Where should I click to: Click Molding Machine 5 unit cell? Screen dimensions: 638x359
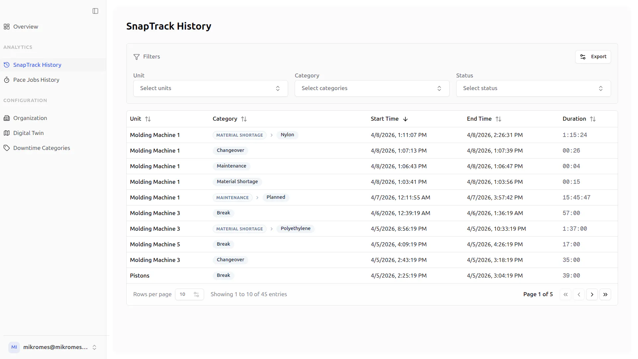(155, 245)
